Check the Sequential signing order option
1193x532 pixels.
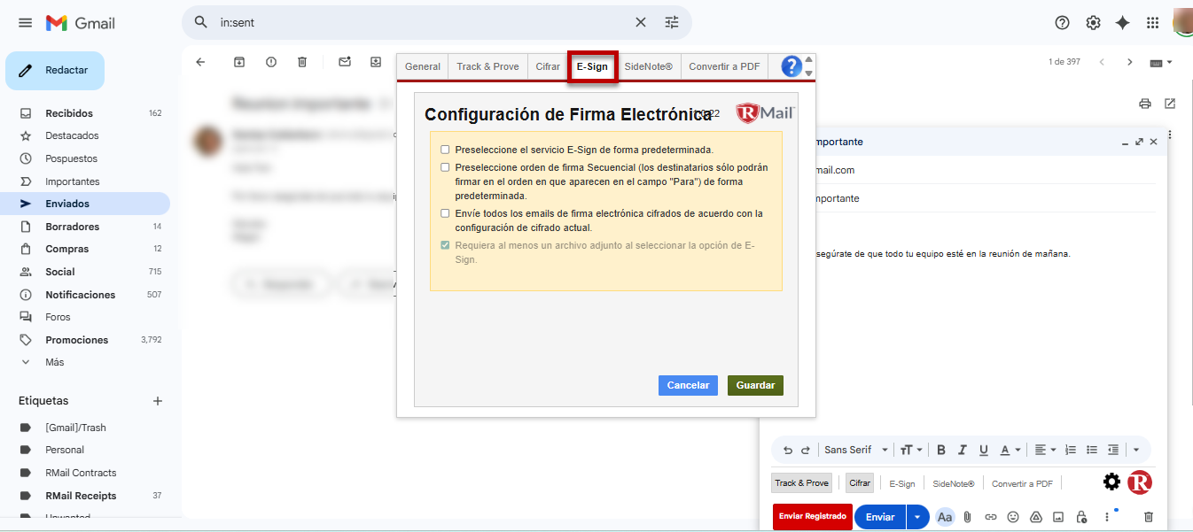[445, 167]
